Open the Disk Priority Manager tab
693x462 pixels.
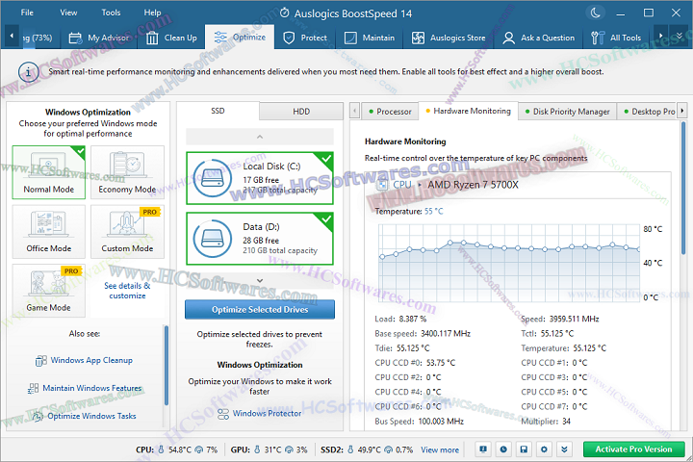568,112
